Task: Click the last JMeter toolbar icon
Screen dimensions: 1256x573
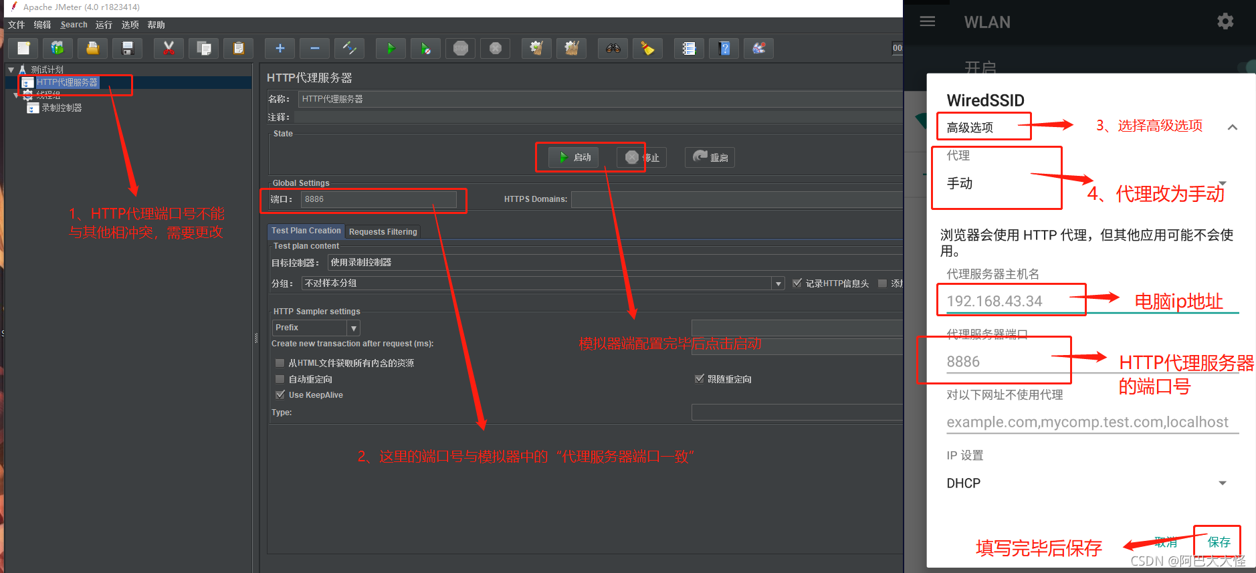Action: [x=759, y=48]
